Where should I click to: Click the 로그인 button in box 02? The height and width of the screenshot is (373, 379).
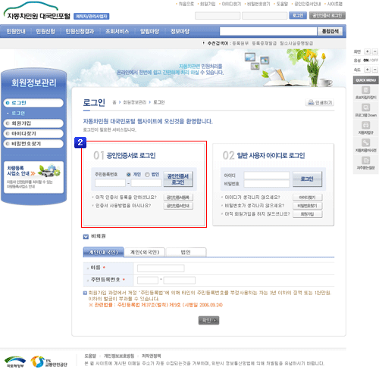(x=307, y=179)
